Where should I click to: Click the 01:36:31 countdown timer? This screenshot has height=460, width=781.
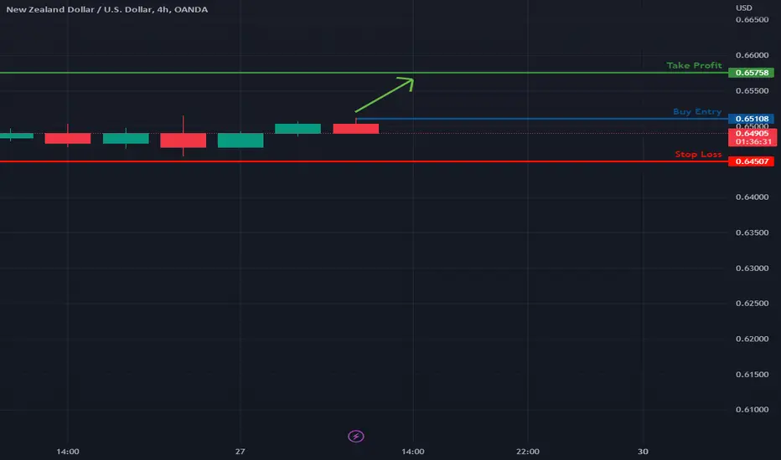tap(753, 141)
